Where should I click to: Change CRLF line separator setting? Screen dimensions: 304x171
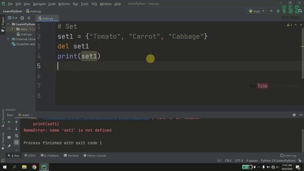(228, 161)
